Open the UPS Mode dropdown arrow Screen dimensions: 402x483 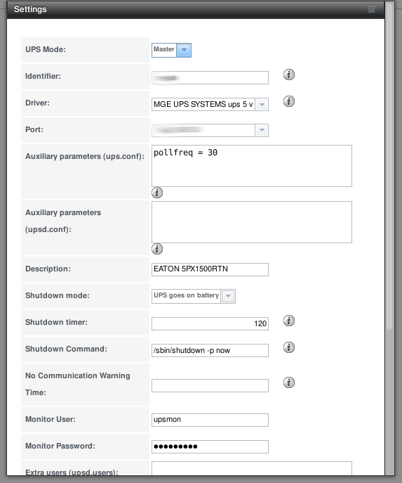(x=184, y=50)
